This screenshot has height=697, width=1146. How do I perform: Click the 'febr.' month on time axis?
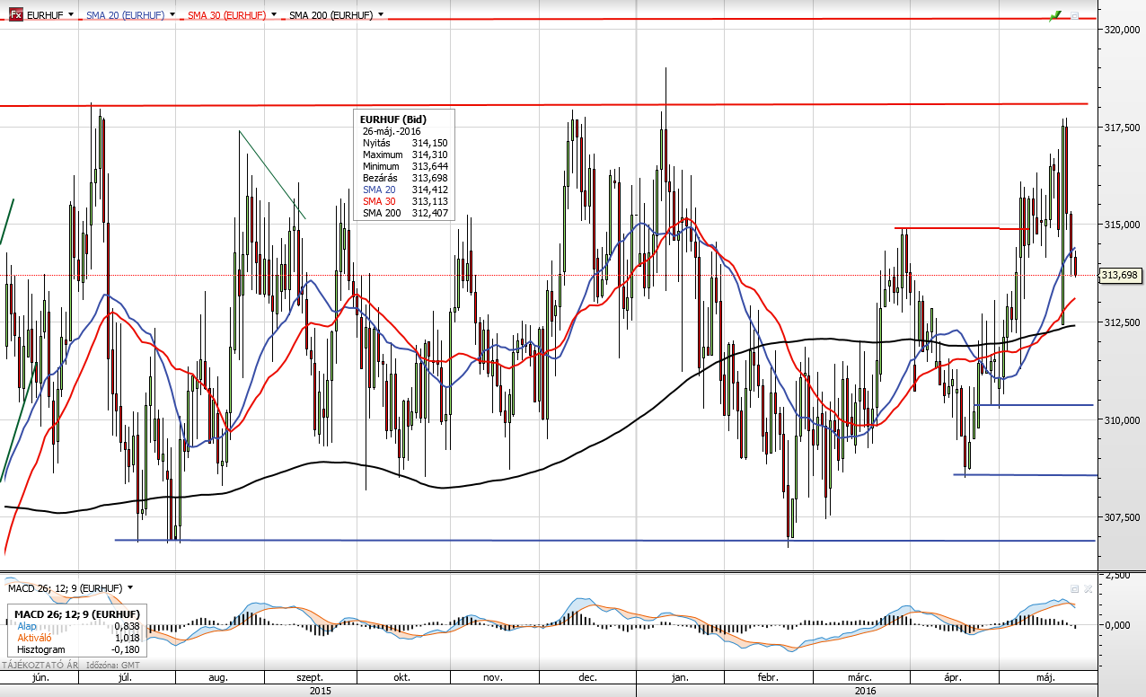click(x=768, y=678)
